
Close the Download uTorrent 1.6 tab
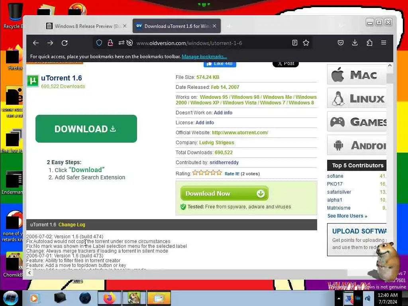(214, 26)
